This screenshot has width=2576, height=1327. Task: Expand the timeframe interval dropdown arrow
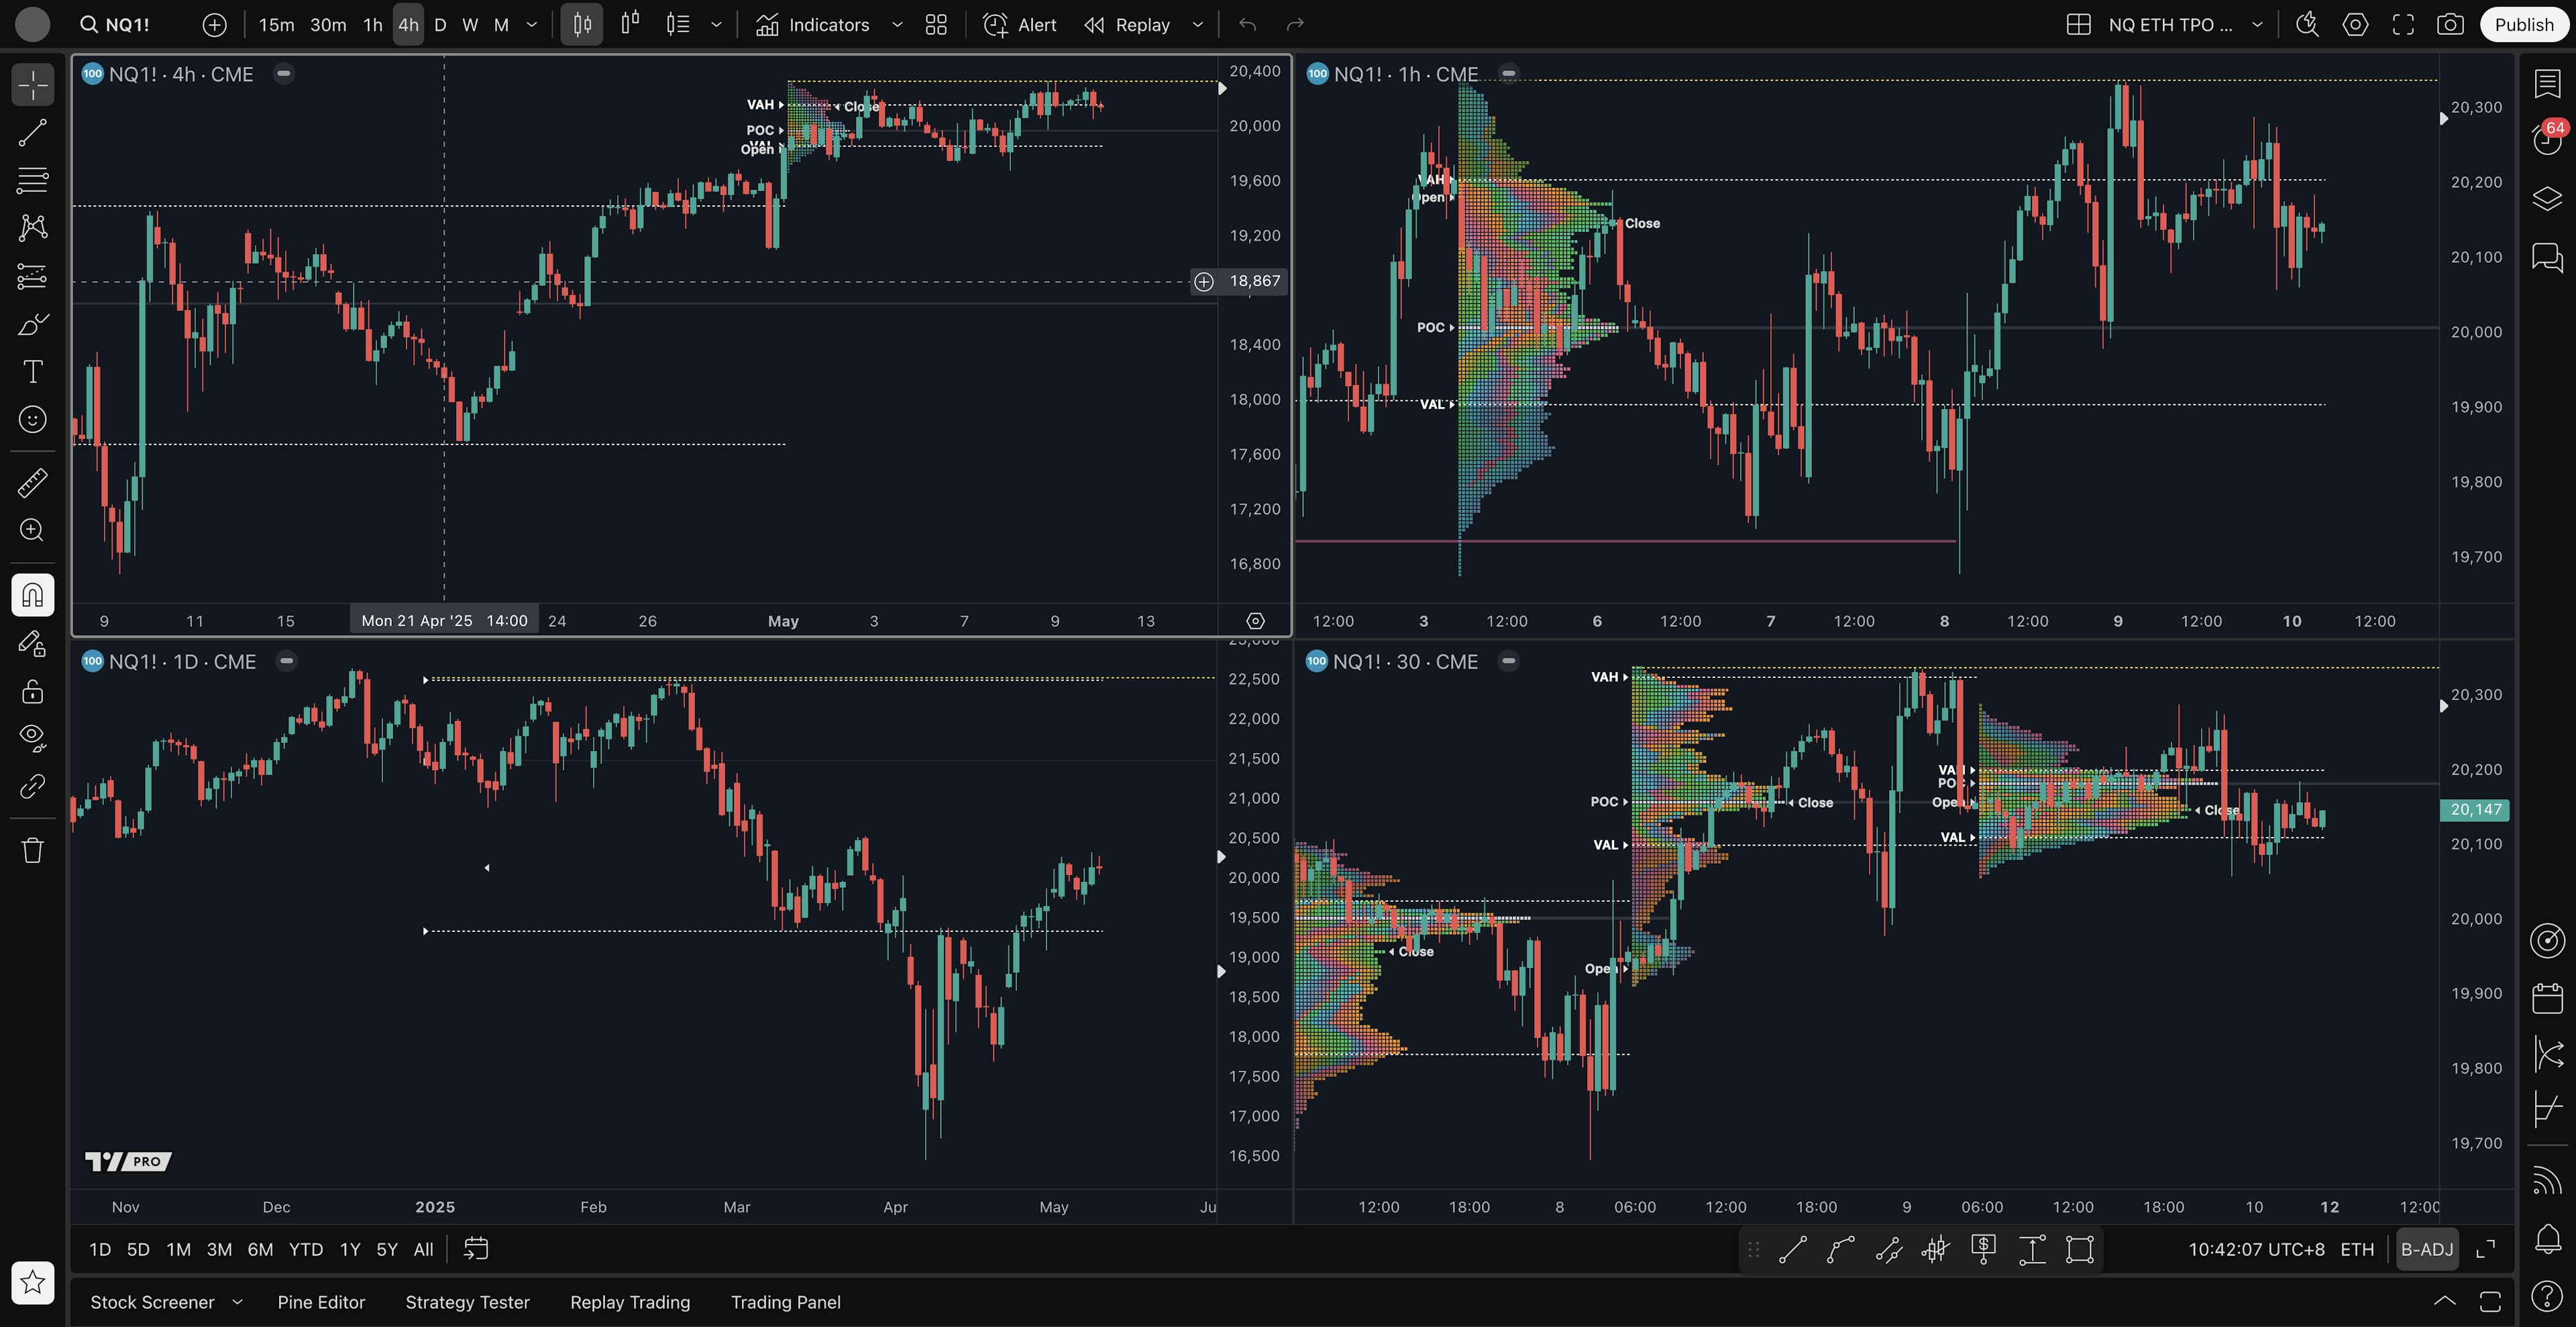(532, 25)
